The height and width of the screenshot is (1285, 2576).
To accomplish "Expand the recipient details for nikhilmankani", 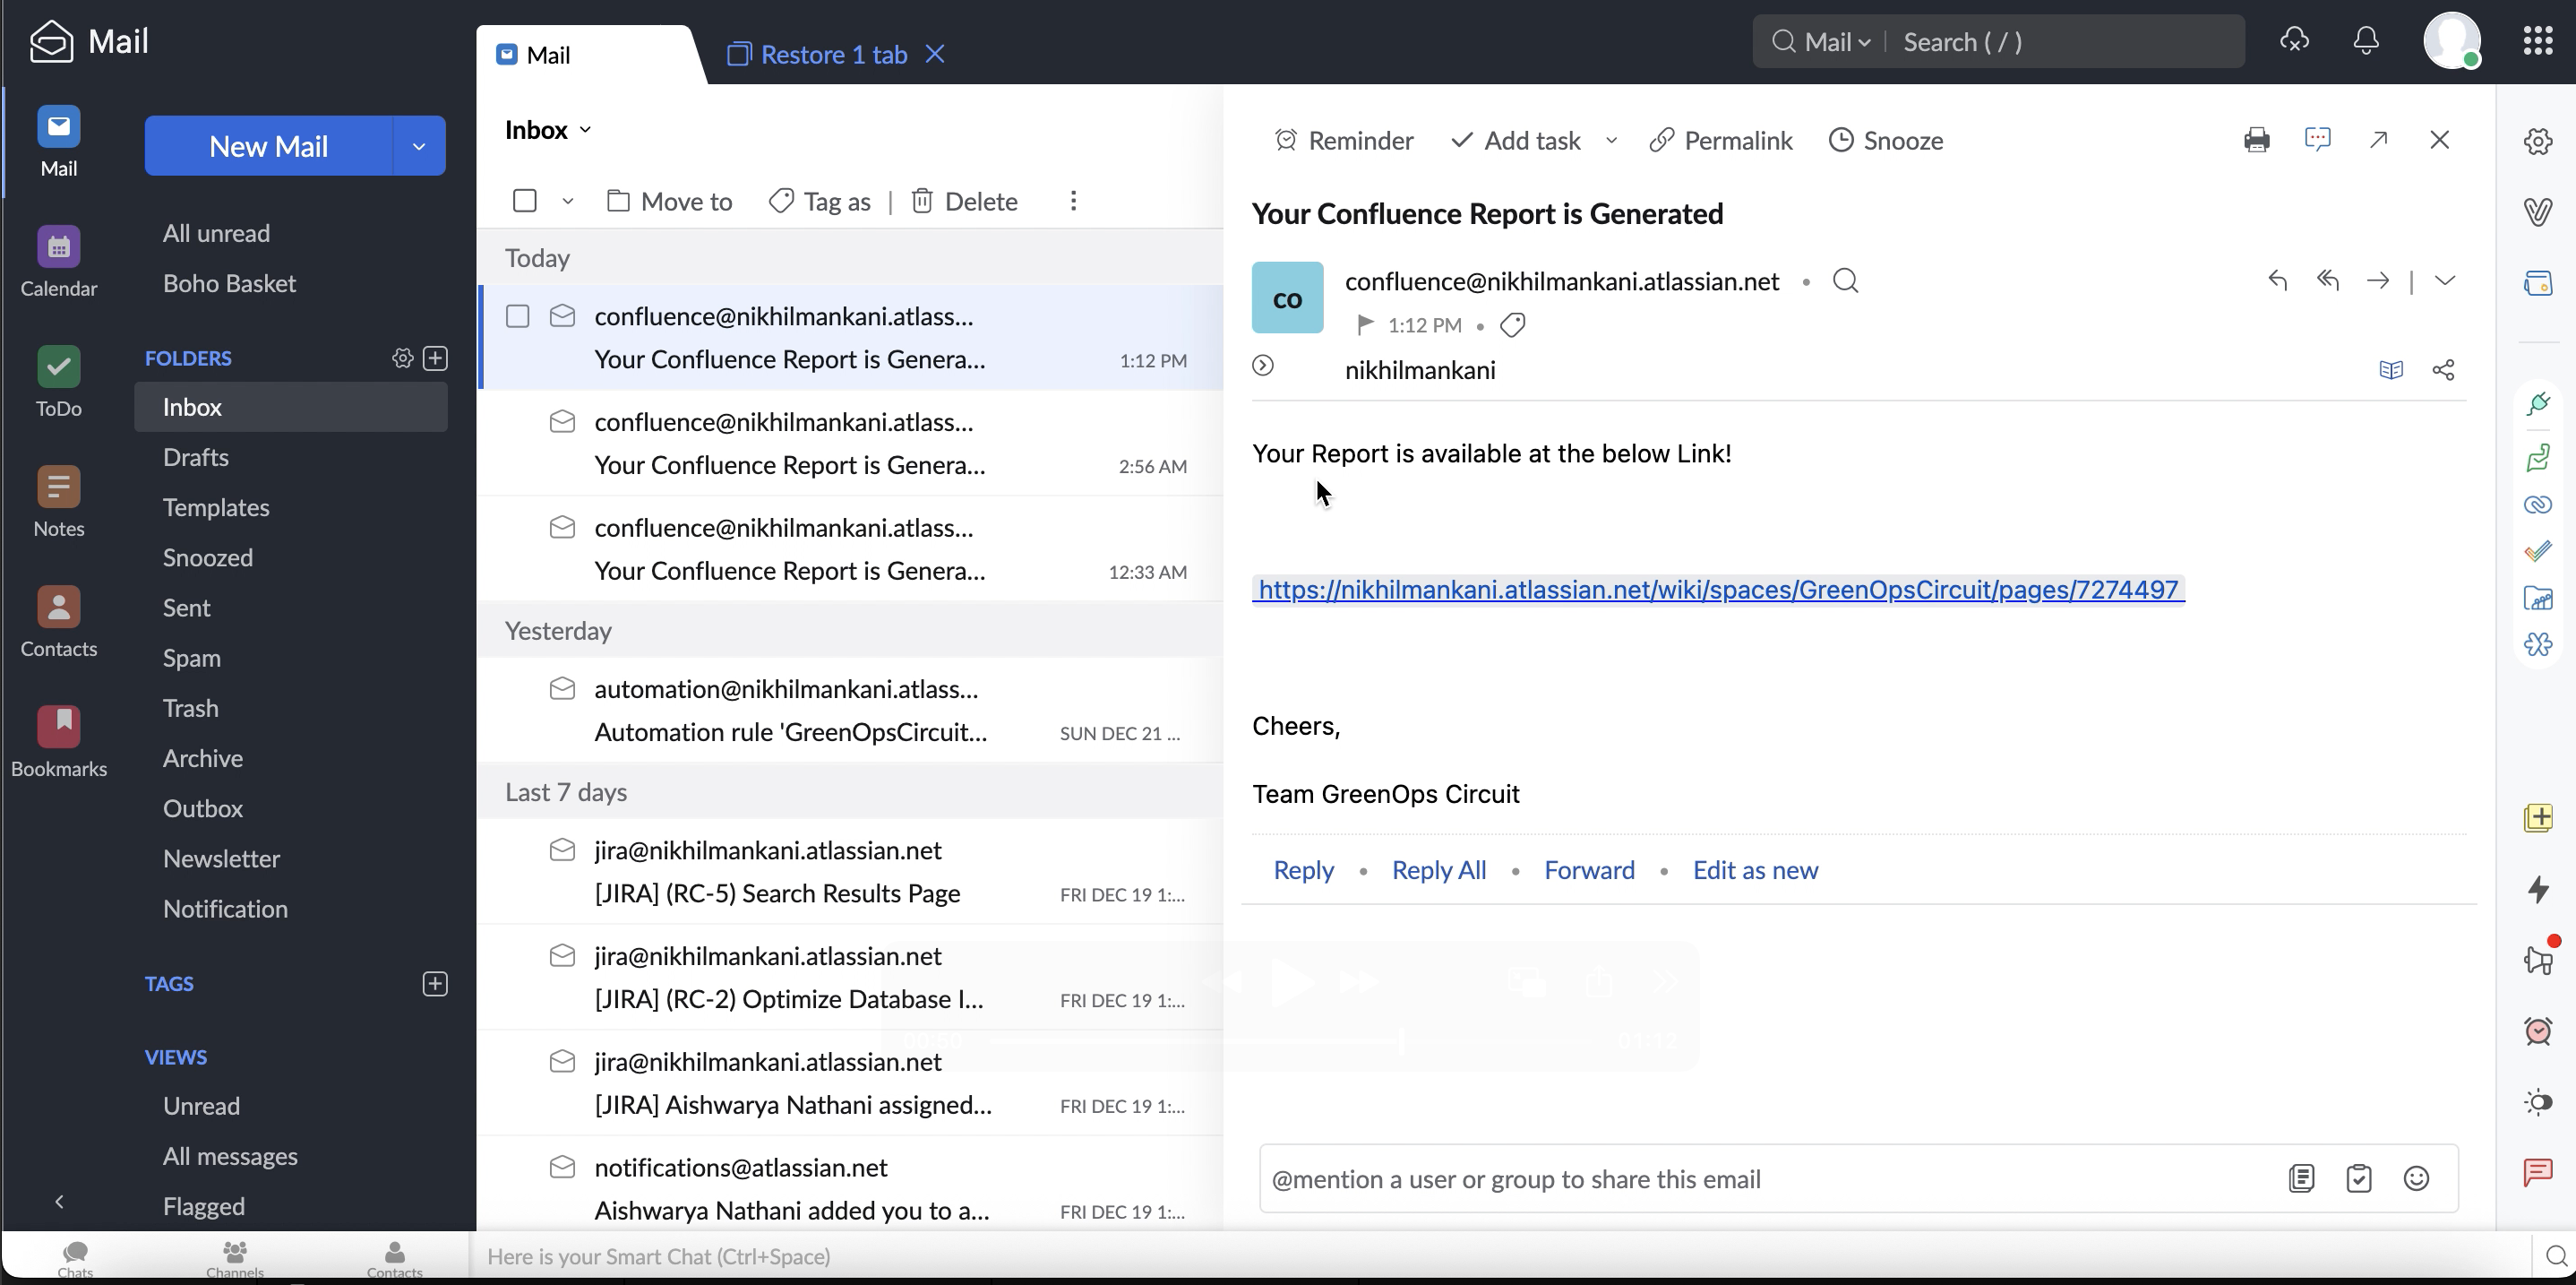I will 1263,367.
